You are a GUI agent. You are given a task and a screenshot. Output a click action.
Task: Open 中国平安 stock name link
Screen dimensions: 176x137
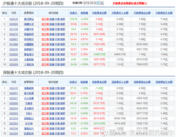29,29
